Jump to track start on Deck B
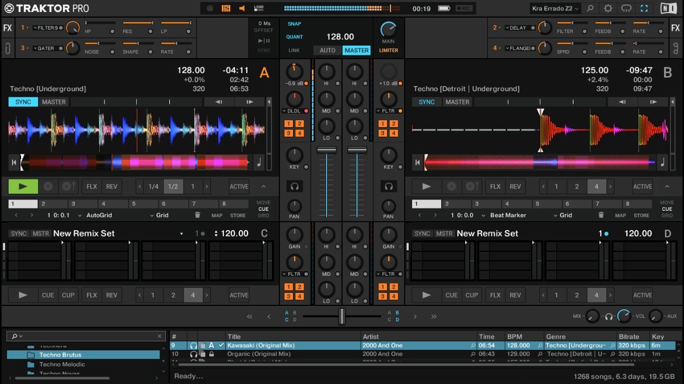684x384 pixels. pyautogui.click(x=417, y=162)
